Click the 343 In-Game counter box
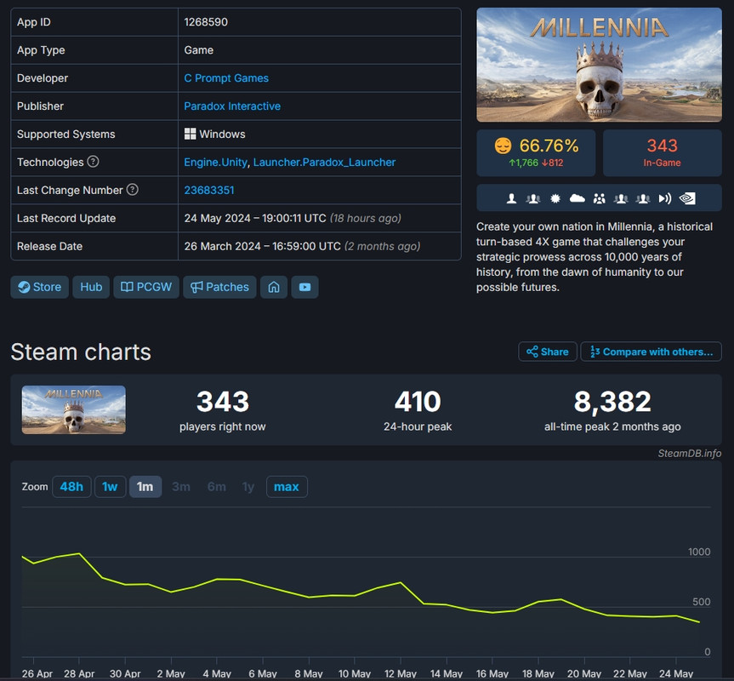This screenshot has width=734, height=681. click(662, 152)
